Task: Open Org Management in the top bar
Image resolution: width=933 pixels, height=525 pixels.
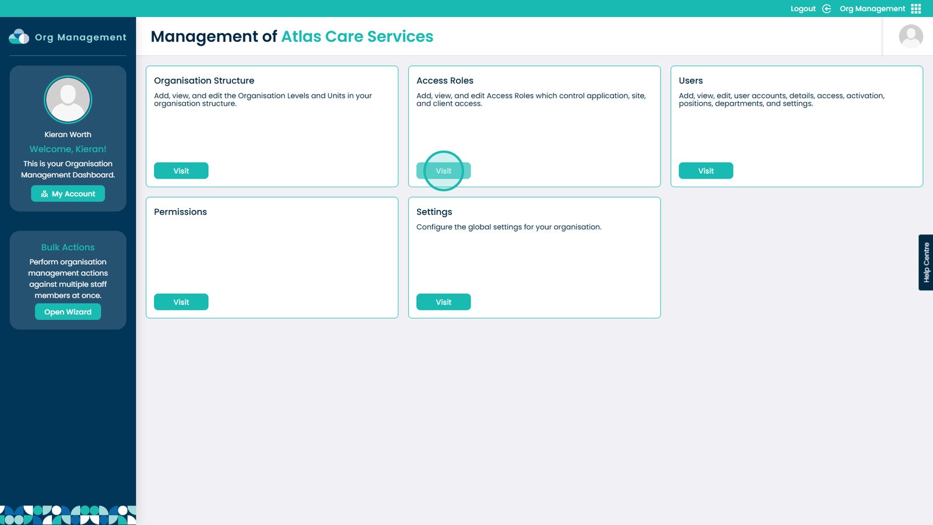Action: (872, 9)
